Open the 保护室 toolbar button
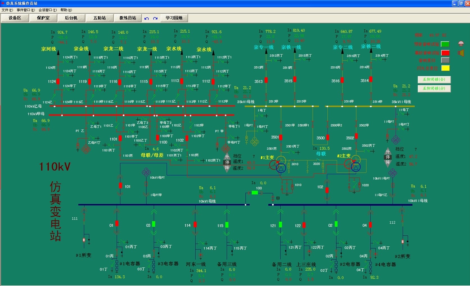The width and height of the screenshot is (470, 286). click(x=43, y=18)
